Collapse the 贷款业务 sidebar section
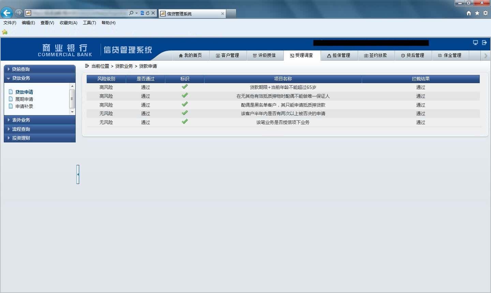The image size is (491, 293). click(x=40, y=78)
